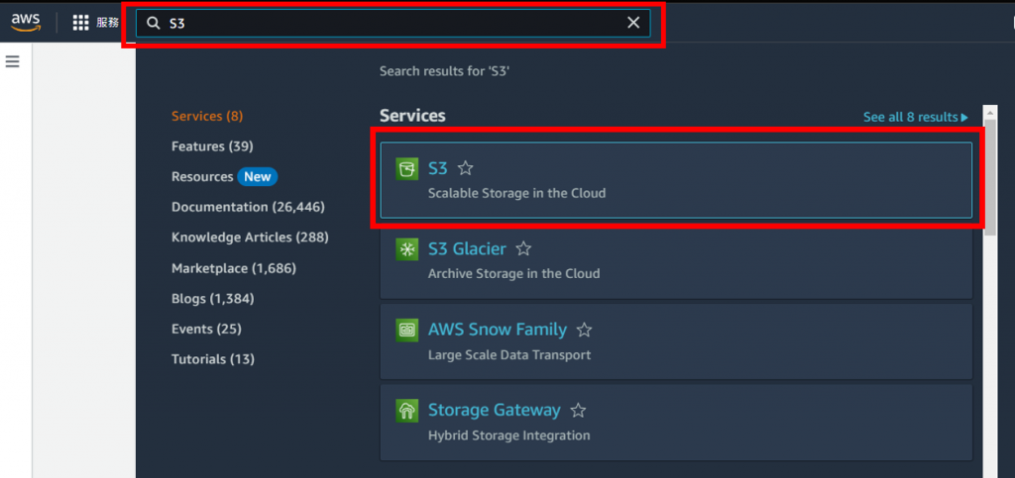The image size is (1015, 478).
Task: Open the services grid menu icon
Action: click(81, 23)
